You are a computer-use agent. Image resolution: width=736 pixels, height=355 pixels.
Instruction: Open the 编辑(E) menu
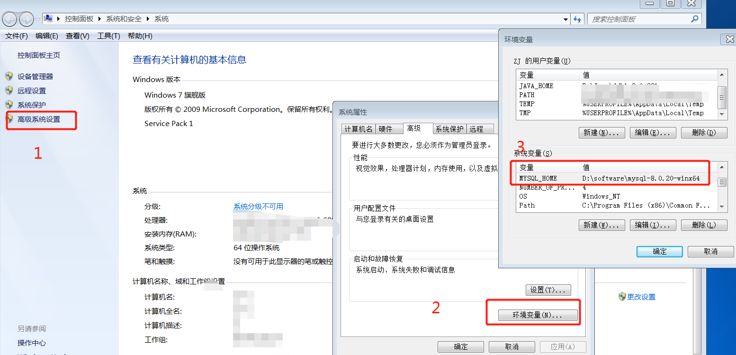coord(47,36)
